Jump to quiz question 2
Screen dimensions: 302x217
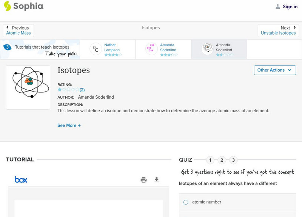(x=222, y=160)
